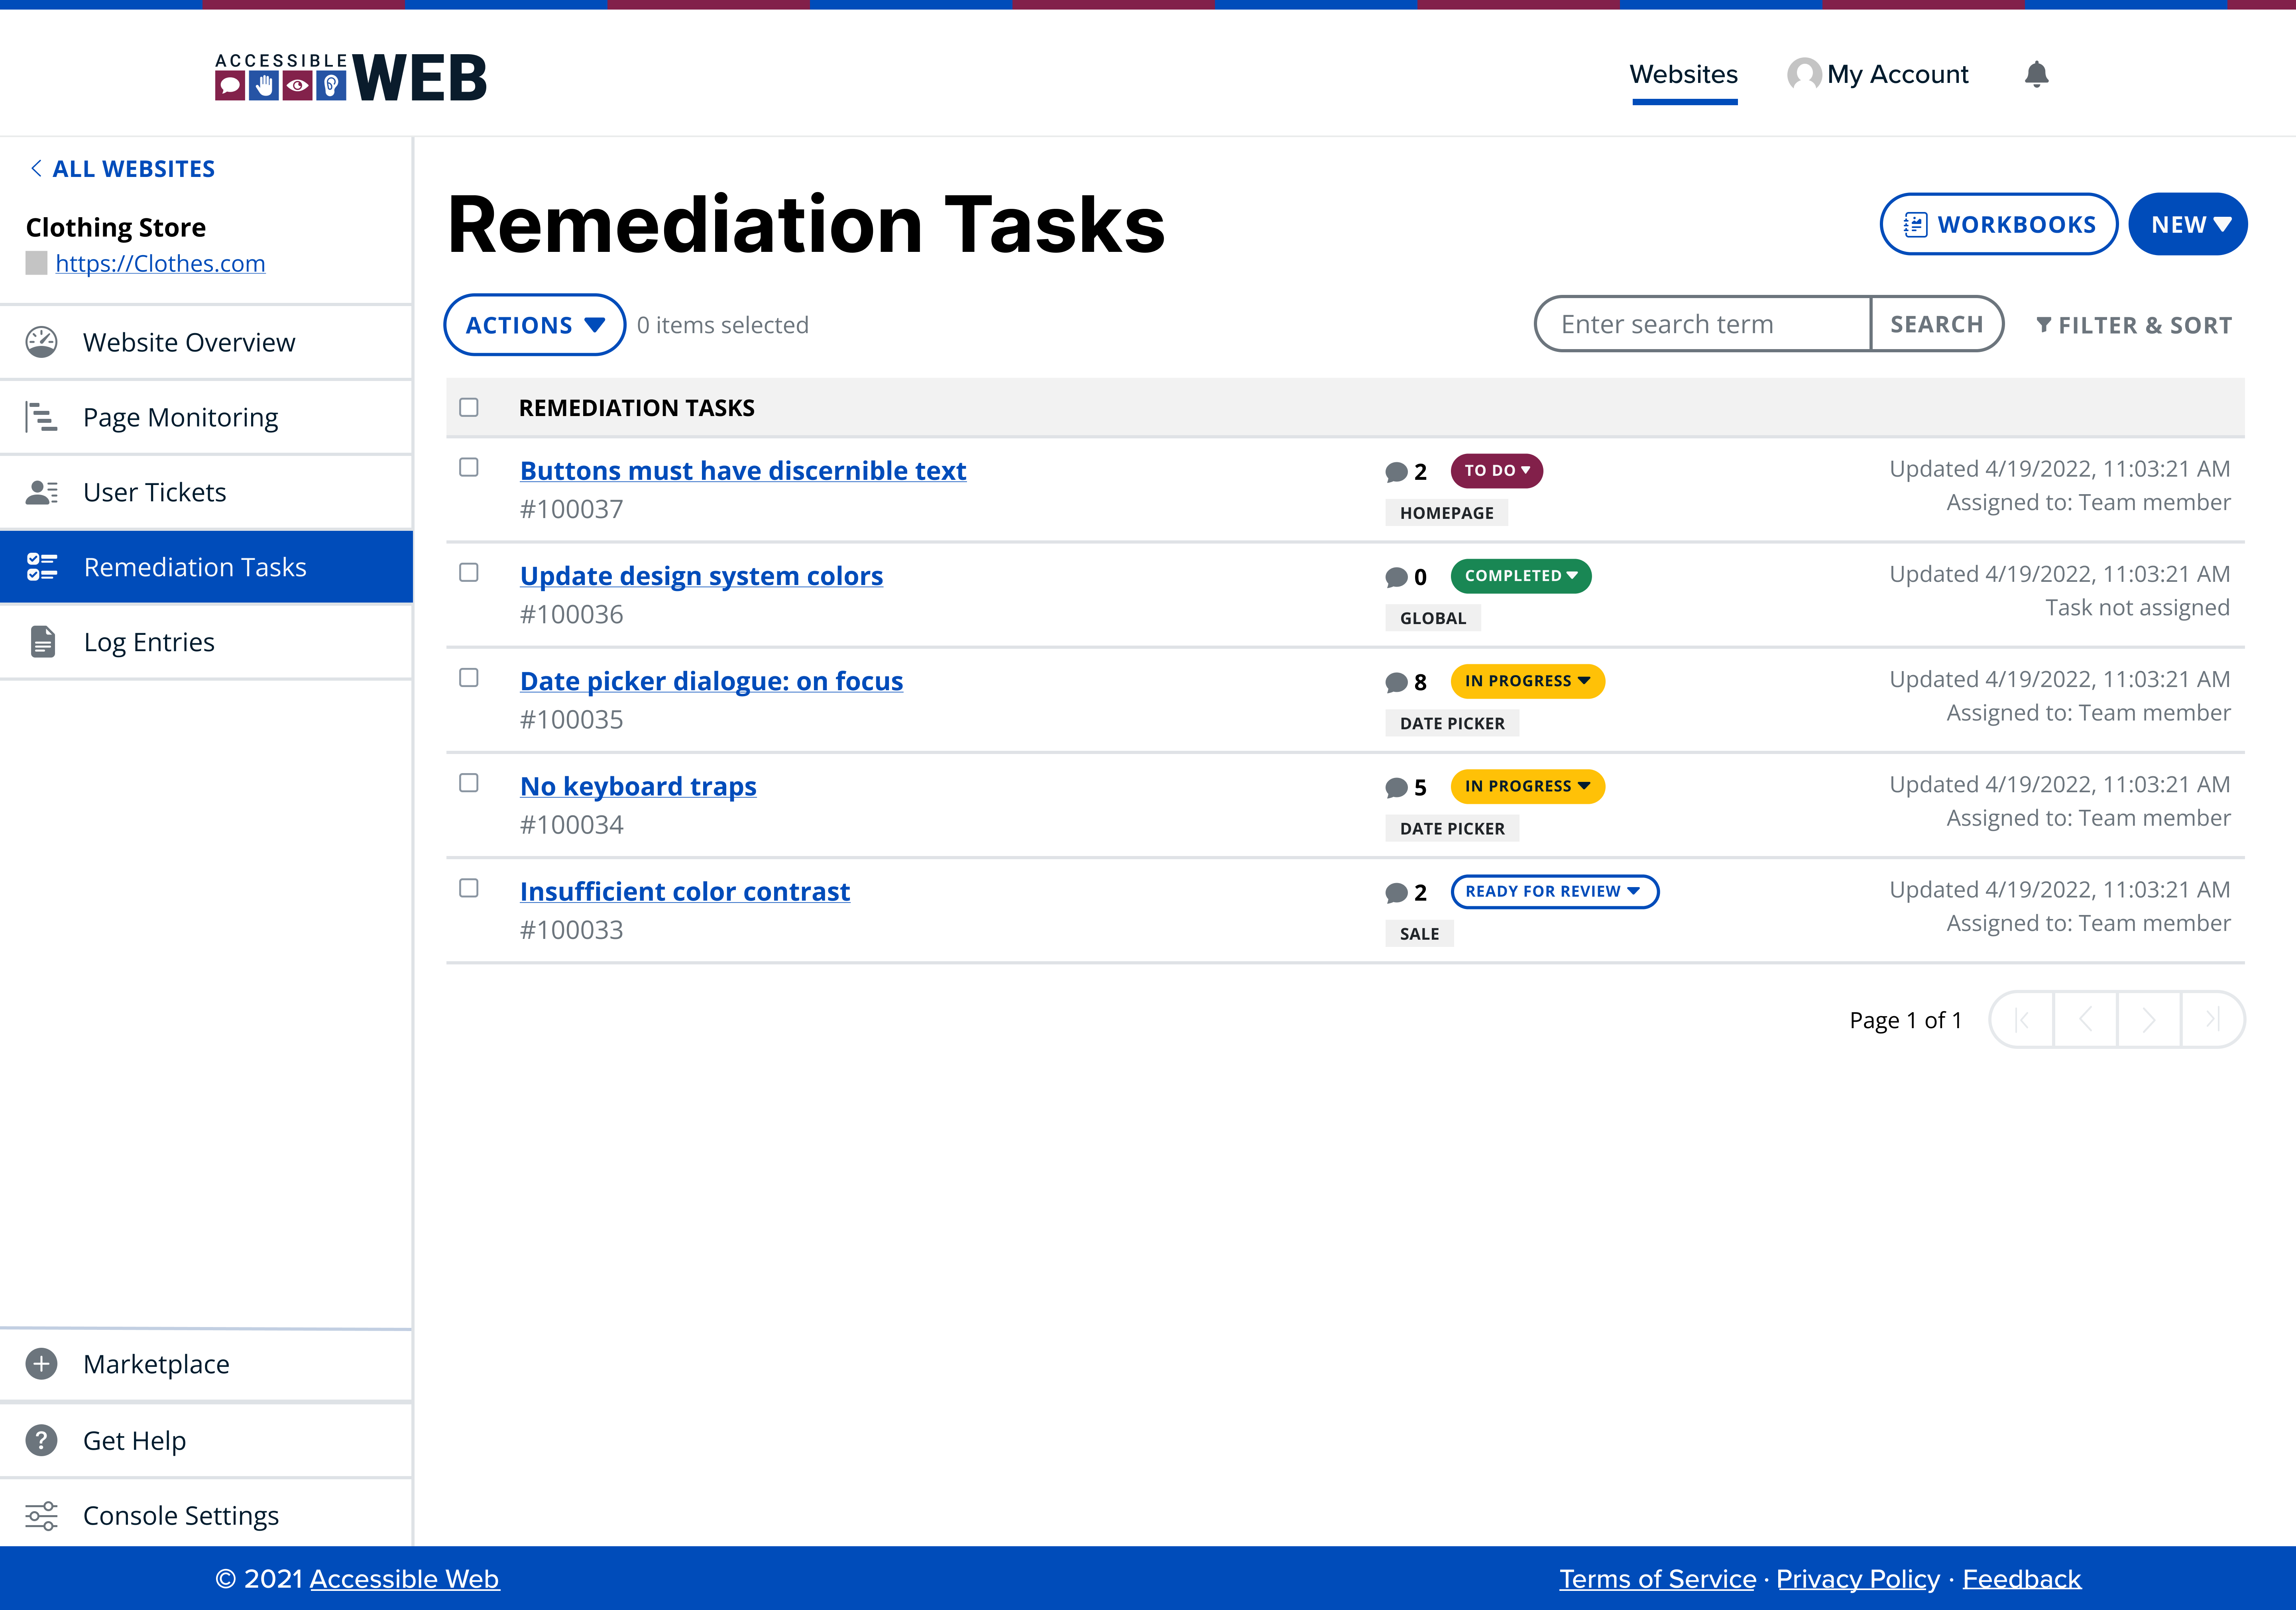This screenshot has height=1610, width=2296.
Task: Click the HOMEPAGE tag
Action: coord(1447,513)
